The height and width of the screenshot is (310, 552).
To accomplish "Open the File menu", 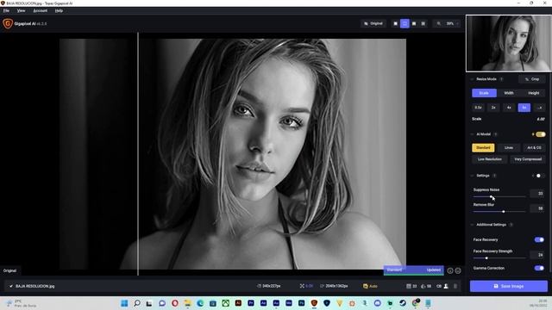I will [x=6, y=10].
